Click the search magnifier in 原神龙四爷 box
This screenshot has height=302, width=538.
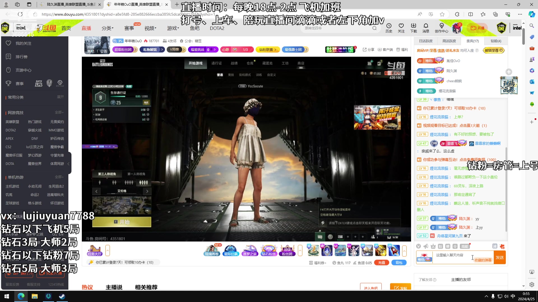pyautogui.click(x=374, y=28)
